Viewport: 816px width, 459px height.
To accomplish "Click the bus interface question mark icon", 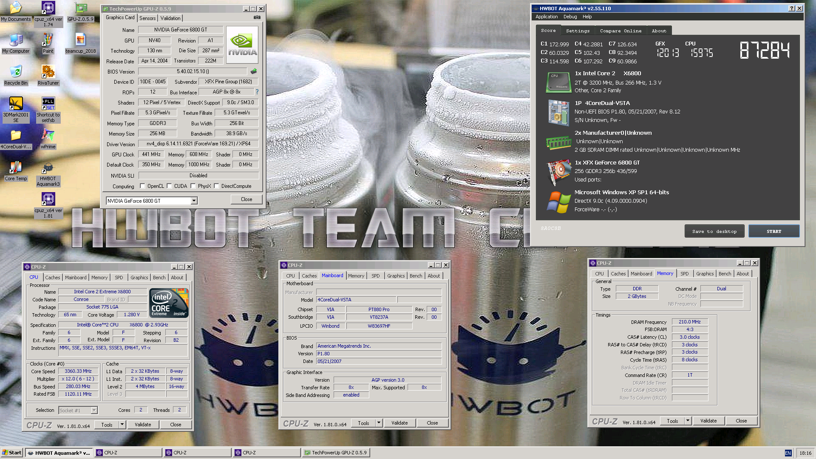I will [257, 91].
